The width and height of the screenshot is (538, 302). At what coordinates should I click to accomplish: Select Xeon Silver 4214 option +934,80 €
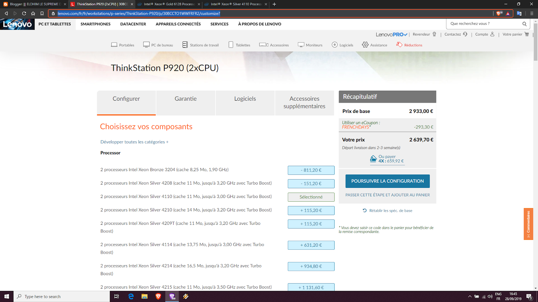(x=311, y=266)
